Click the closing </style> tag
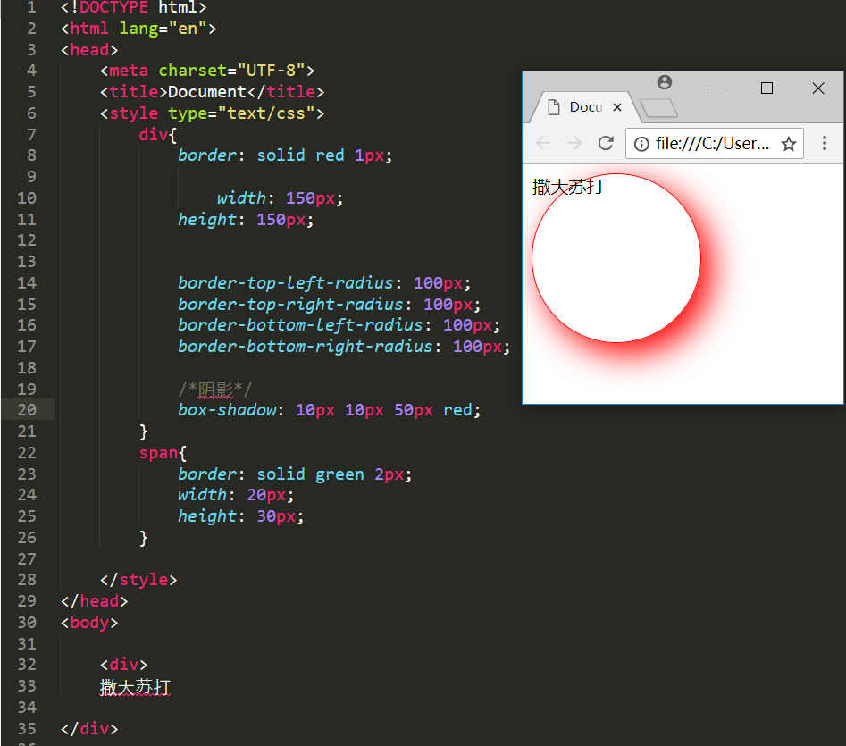 click(x=138, y=579)
